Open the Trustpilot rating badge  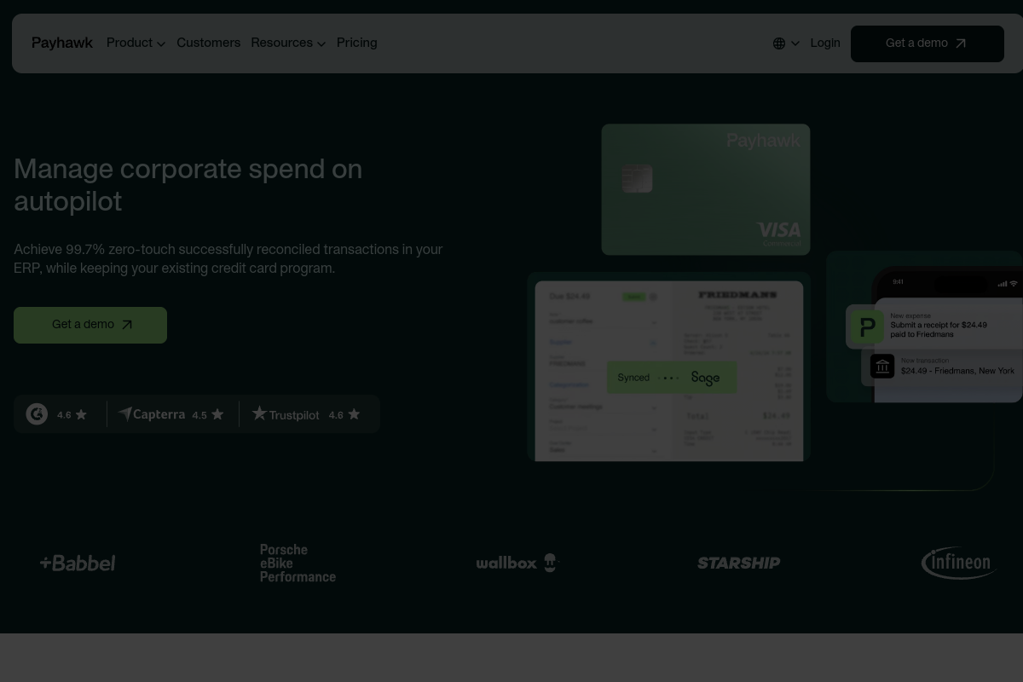pyautogui.click(x=306, y=414)
